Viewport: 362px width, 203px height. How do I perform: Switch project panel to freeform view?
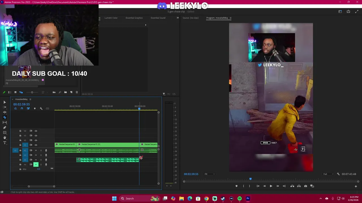[x=21, y=92]
